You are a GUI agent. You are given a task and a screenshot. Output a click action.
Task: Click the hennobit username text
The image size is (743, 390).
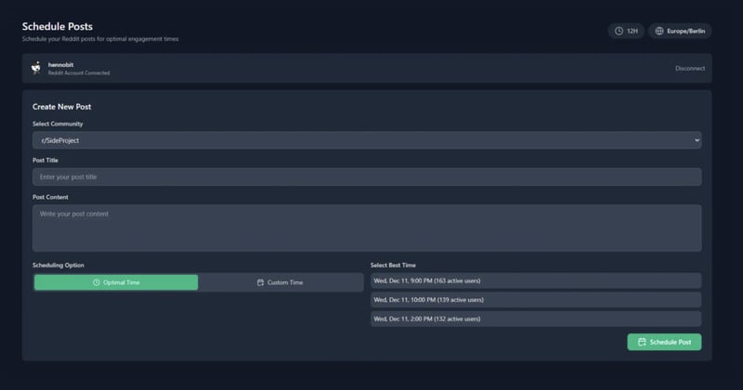click(61, 64)
